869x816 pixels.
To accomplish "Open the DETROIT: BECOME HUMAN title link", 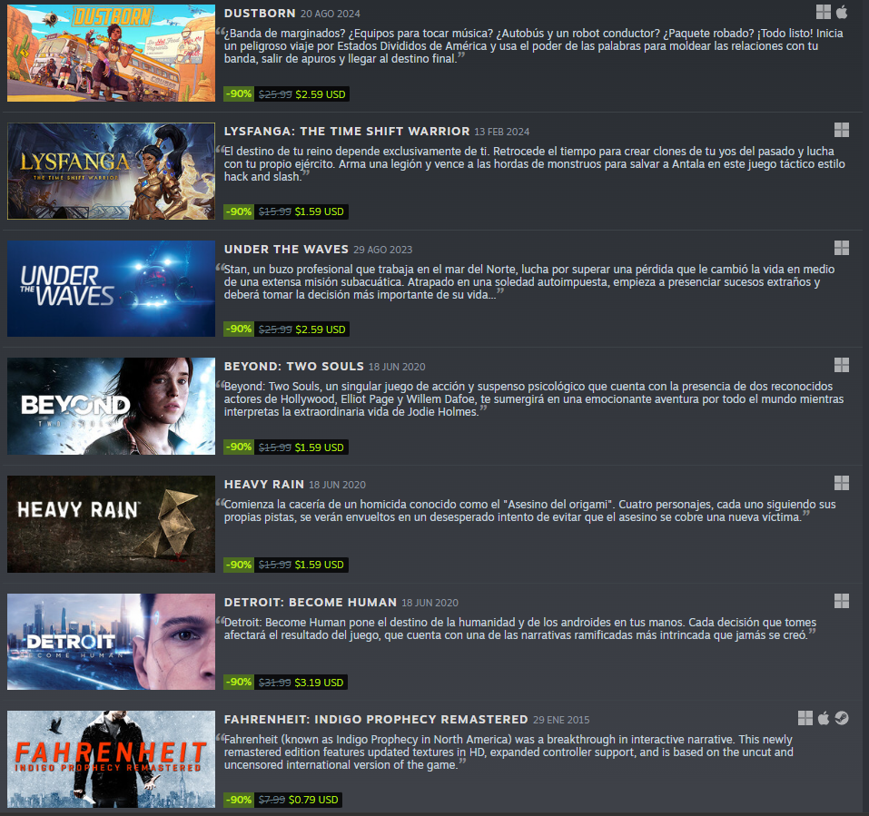I will [x=311, y=602].
